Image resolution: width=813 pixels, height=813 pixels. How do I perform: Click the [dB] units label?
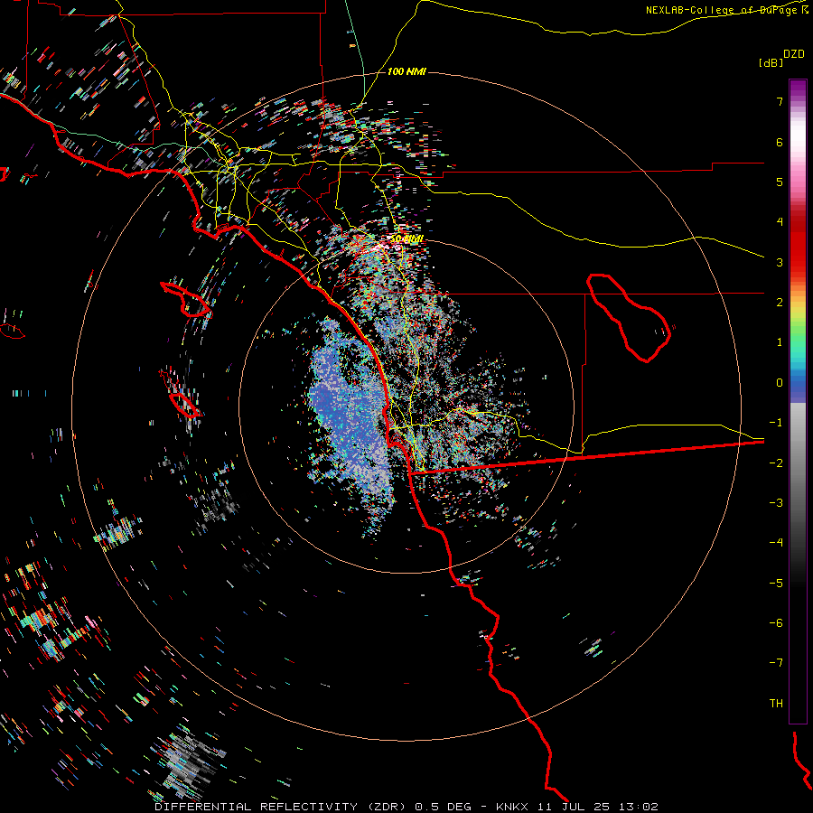pos(771,62)
